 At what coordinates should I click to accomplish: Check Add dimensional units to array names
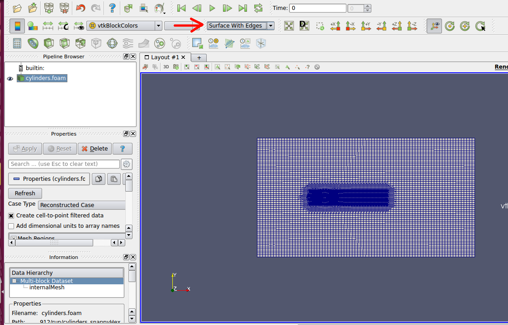(x=11, y=226)
